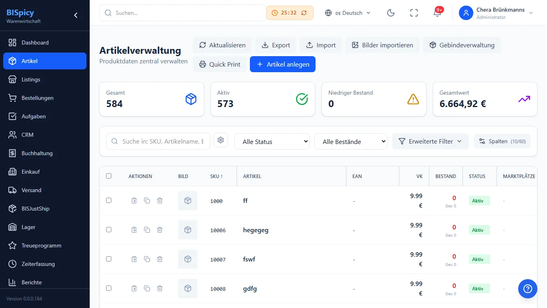Open Bestellungen in the sidebar
Image resolution: width=547 pixels, height=308 pixels.
45,98
